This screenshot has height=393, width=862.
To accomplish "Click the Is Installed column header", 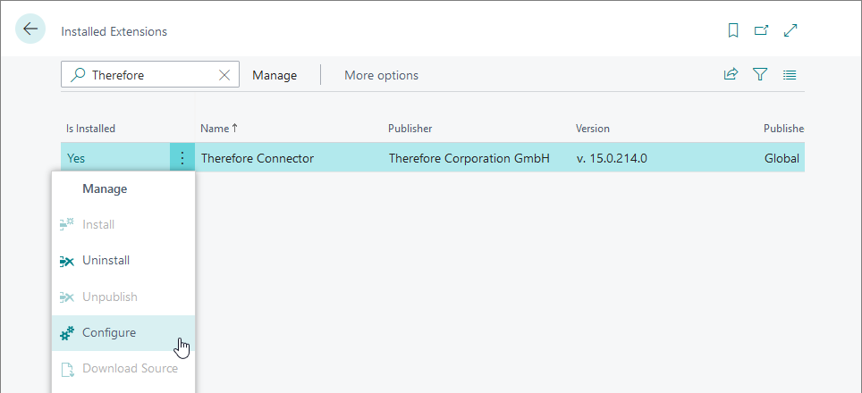I will pos(90,129).
